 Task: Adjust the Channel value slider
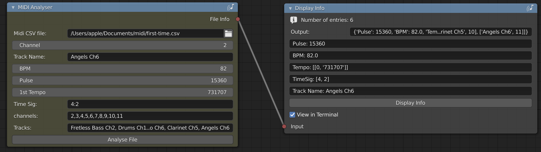pos(123,45)
